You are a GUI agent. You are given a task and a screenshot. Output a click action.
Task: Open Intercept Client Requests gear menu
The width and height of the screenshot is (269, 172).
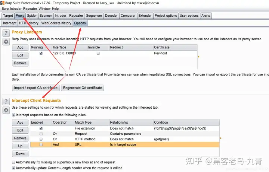6,110
